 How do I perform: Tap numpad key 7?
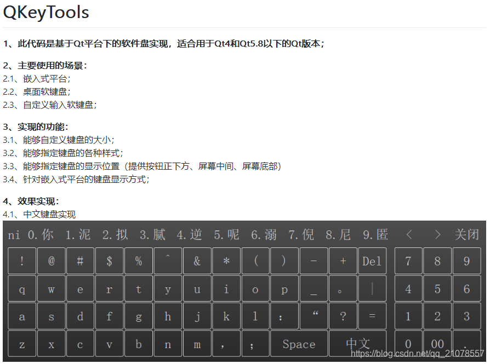(408, 261)
